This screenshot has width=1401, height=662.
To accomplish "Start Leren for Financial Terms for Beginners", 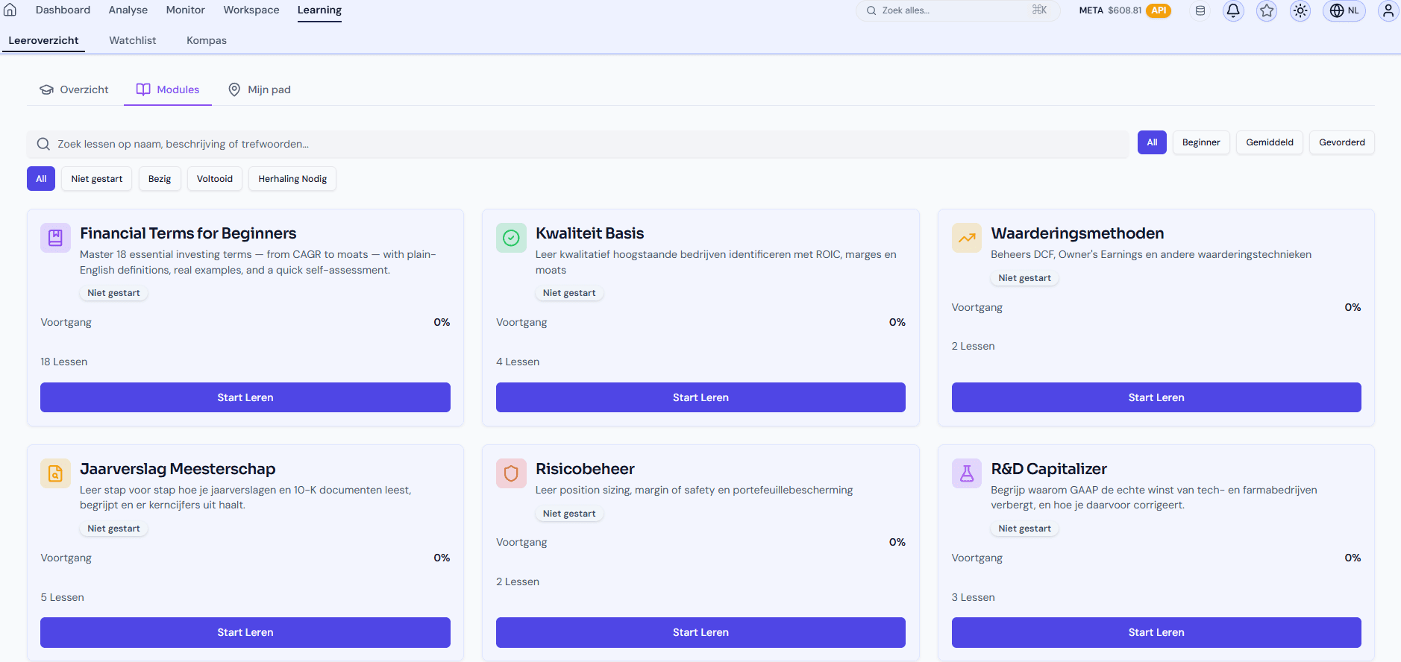I will pos(245,397).
